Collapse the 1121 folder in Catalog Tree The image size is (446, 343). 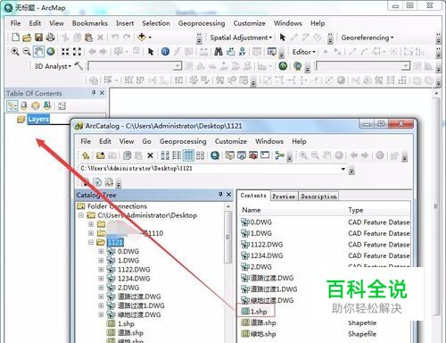click(91, 242)
